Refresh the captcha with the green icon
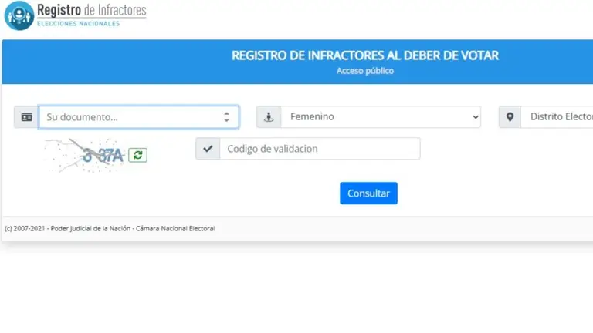593x333 pixels. click(x=137, y=155)
